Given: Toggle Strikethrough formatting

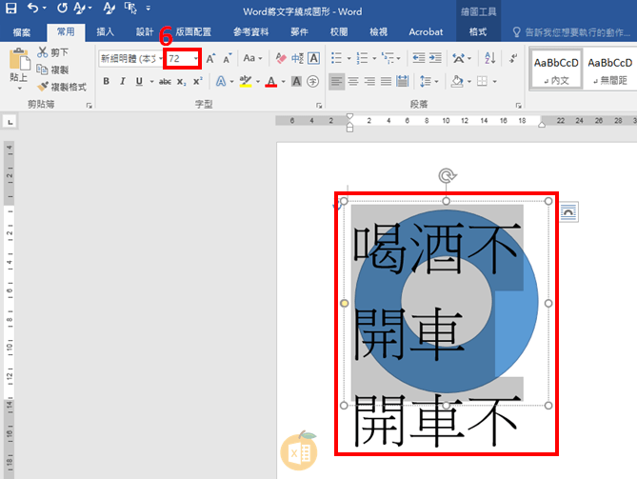Looking at the screenshot, I should point(165,82).
